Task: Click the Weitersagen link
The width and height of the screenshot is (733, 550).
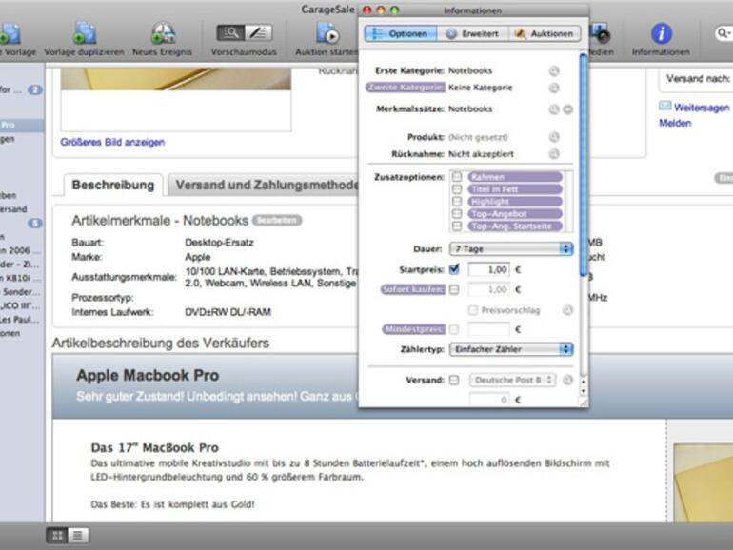Action: coord(702,108)
